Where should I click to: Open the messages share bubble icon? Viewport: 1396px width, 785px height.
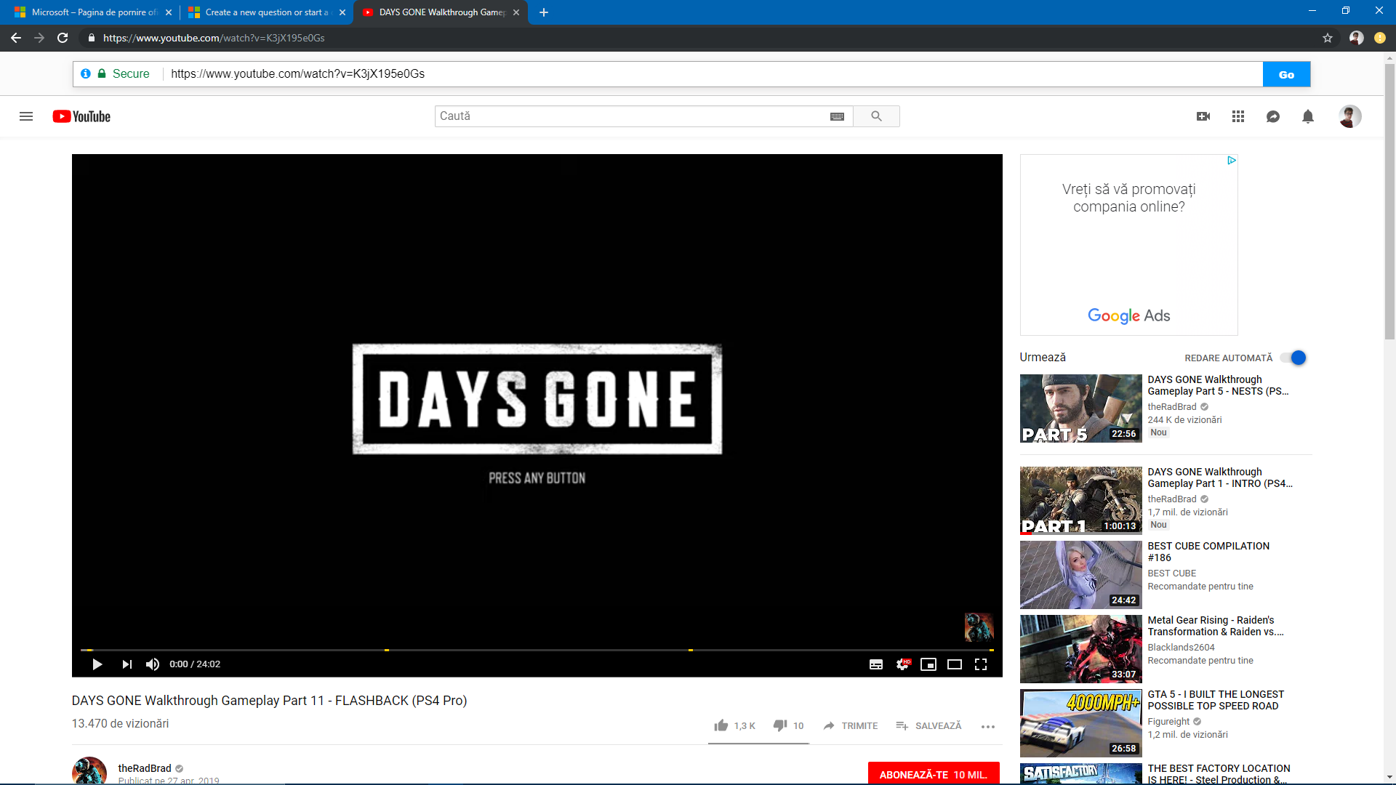point(1273,116)
